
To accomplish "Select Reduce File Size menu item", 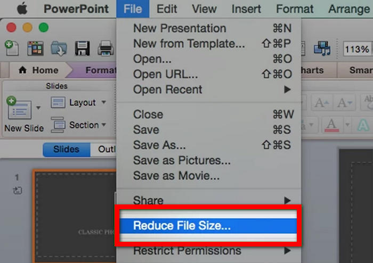I will pos(182,225).
